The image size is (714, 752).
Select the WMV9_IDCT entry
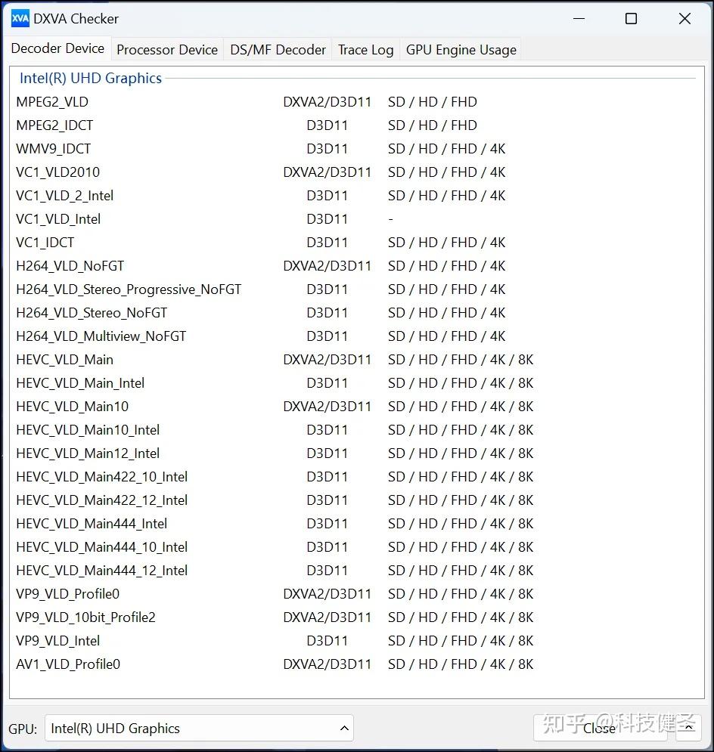coord(53,148)
